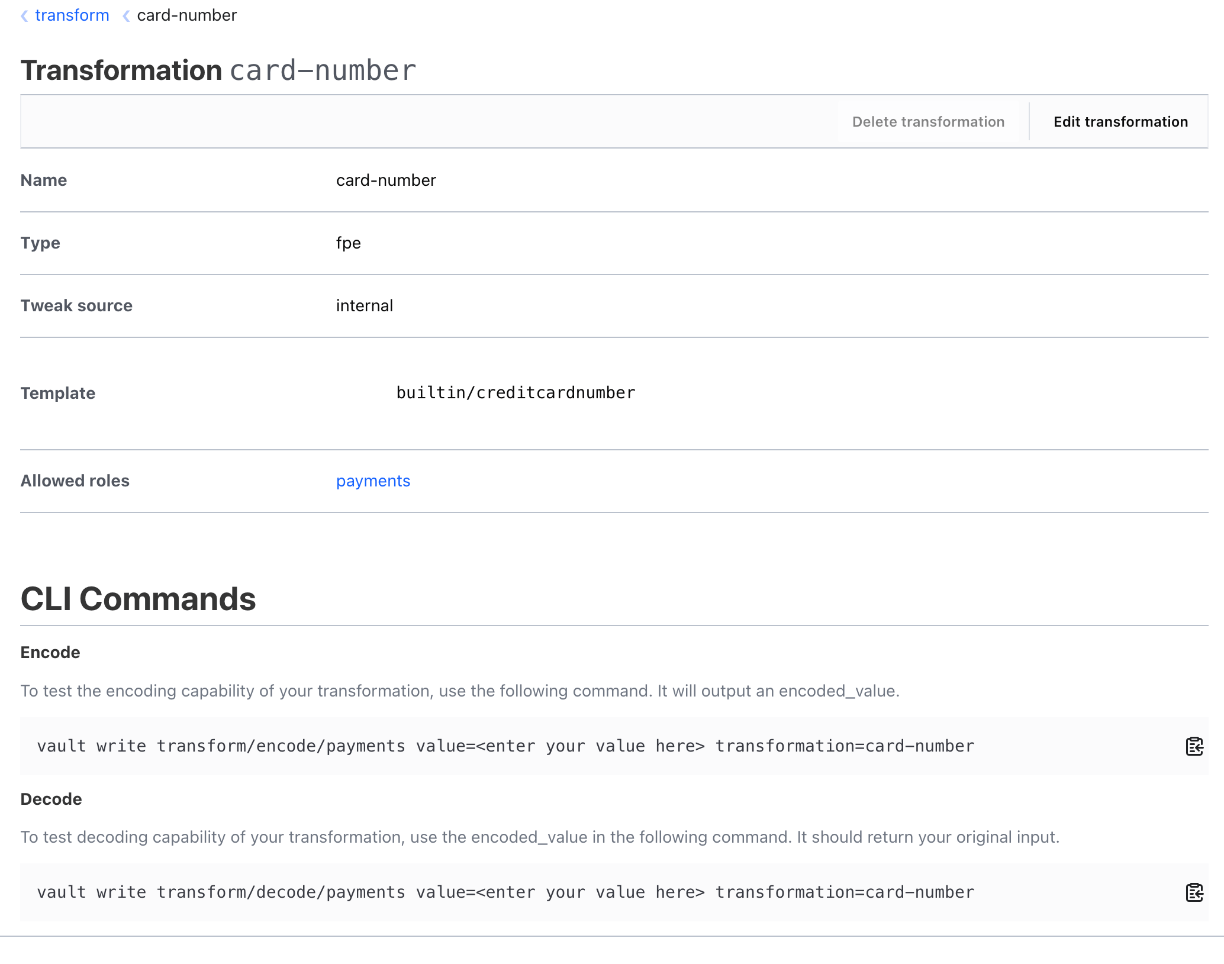Viewport: 1224px width, 964px height.
Task: Click the vault write transform/encode command text
Action: pos(505,746)
